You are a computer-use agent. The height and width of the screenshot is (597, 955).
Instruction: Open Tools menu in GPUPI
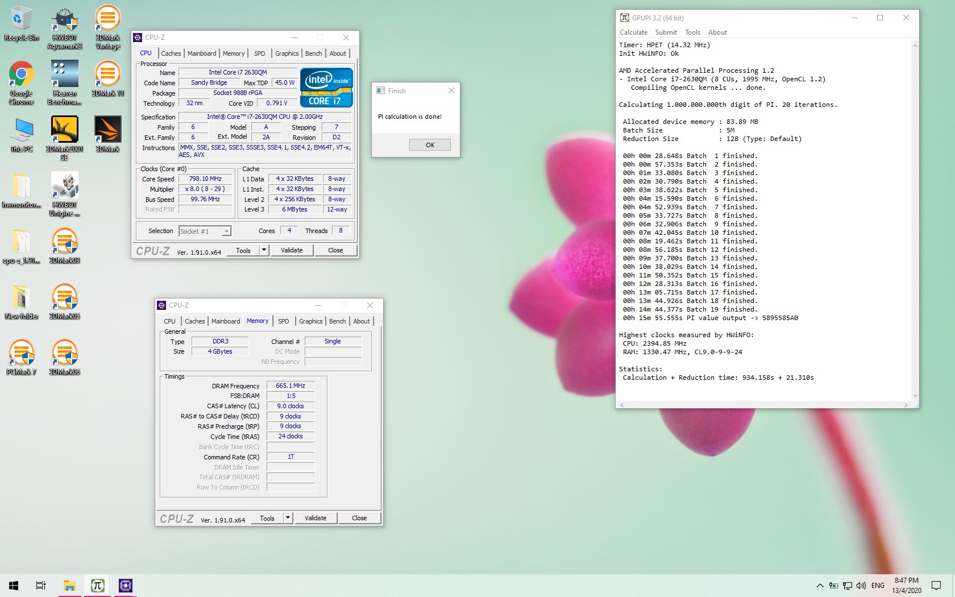coord(692,32)
